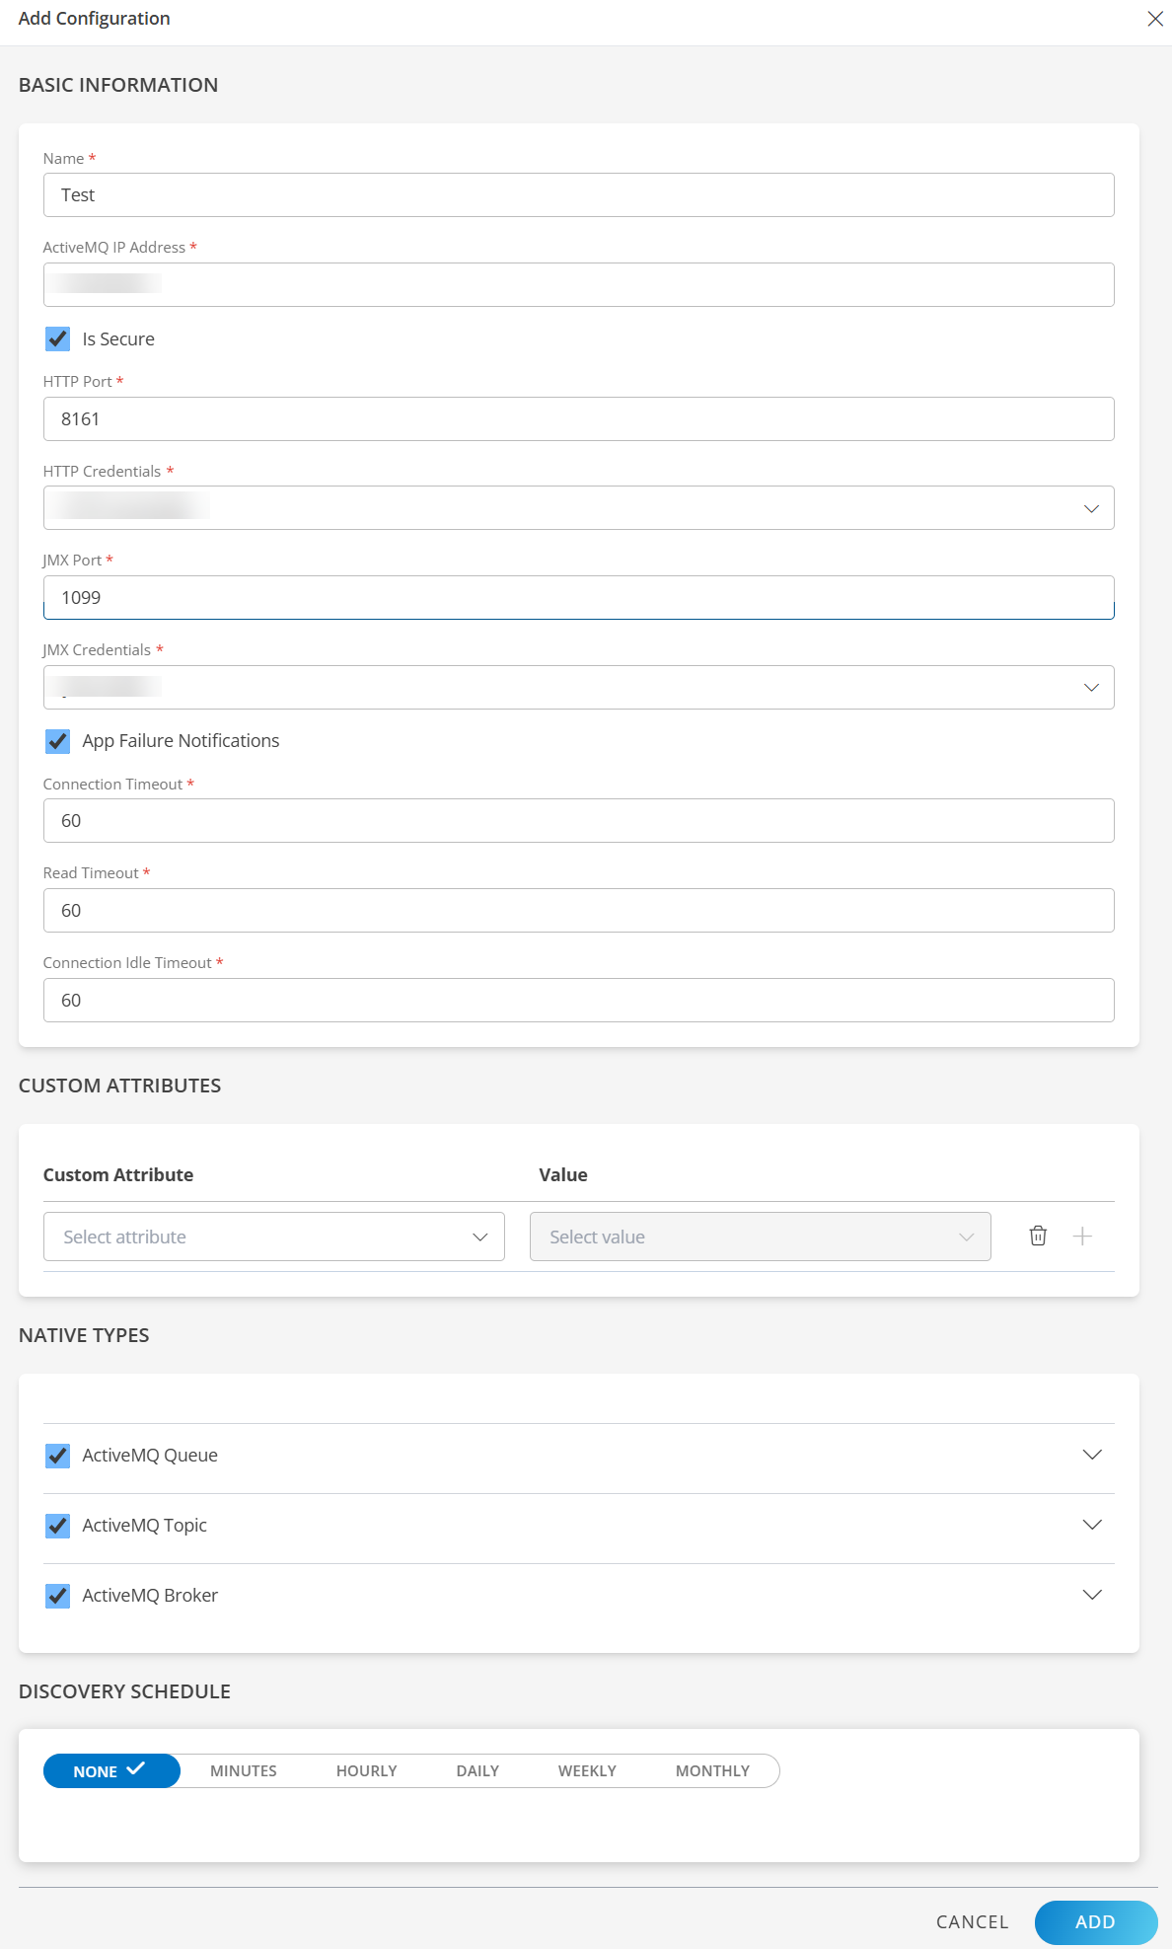Switch schedule to DAILY
Screen dimensions: 1172x1949
(477, 1771)
